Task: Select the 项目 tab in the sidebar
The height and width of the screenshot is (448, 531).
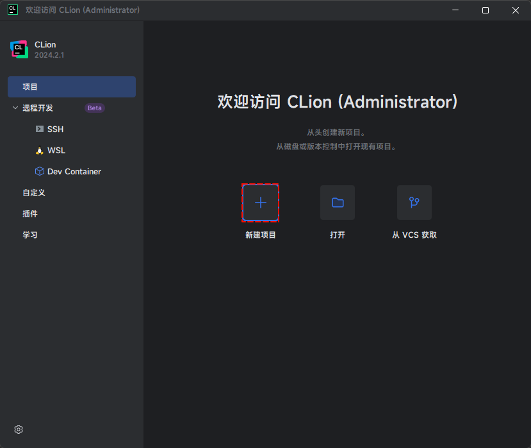Action: [x=30, y=87]
